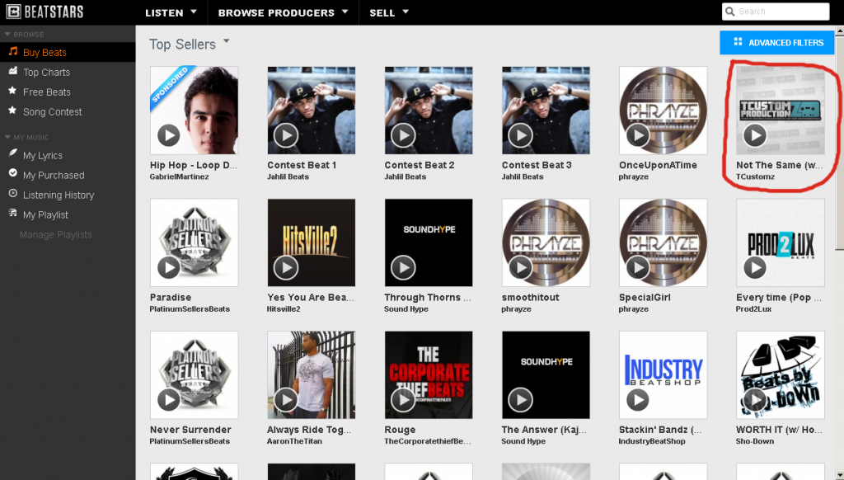Open TCustomz producer link
The width and height of the screenshot is (844, 480).
755,176
